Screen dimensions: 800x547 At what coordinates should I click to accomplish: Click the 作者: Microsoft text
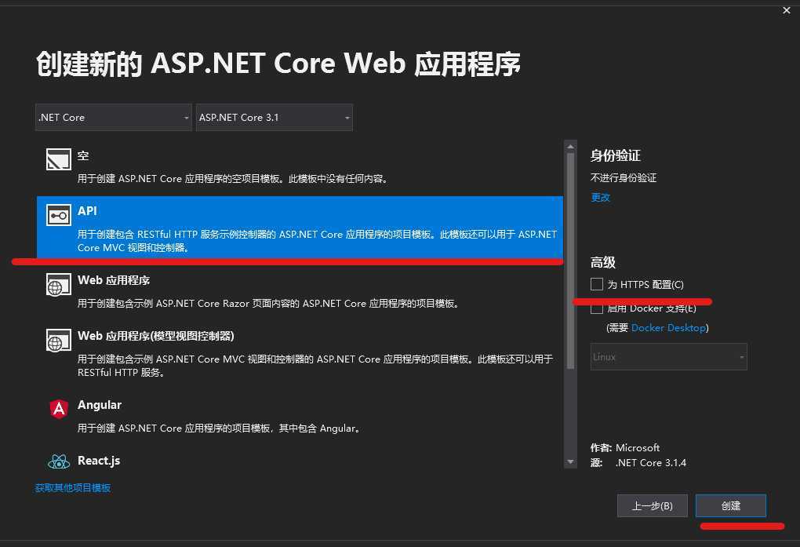(625, 448)
